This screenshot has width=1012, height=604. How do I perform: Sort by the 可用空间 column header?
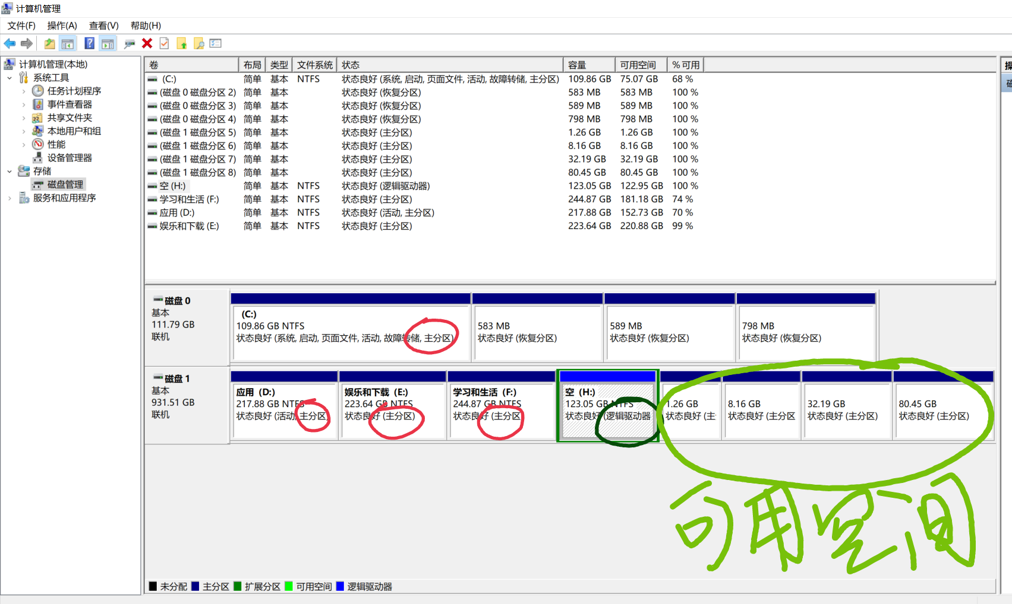click(x=641, y=65)
